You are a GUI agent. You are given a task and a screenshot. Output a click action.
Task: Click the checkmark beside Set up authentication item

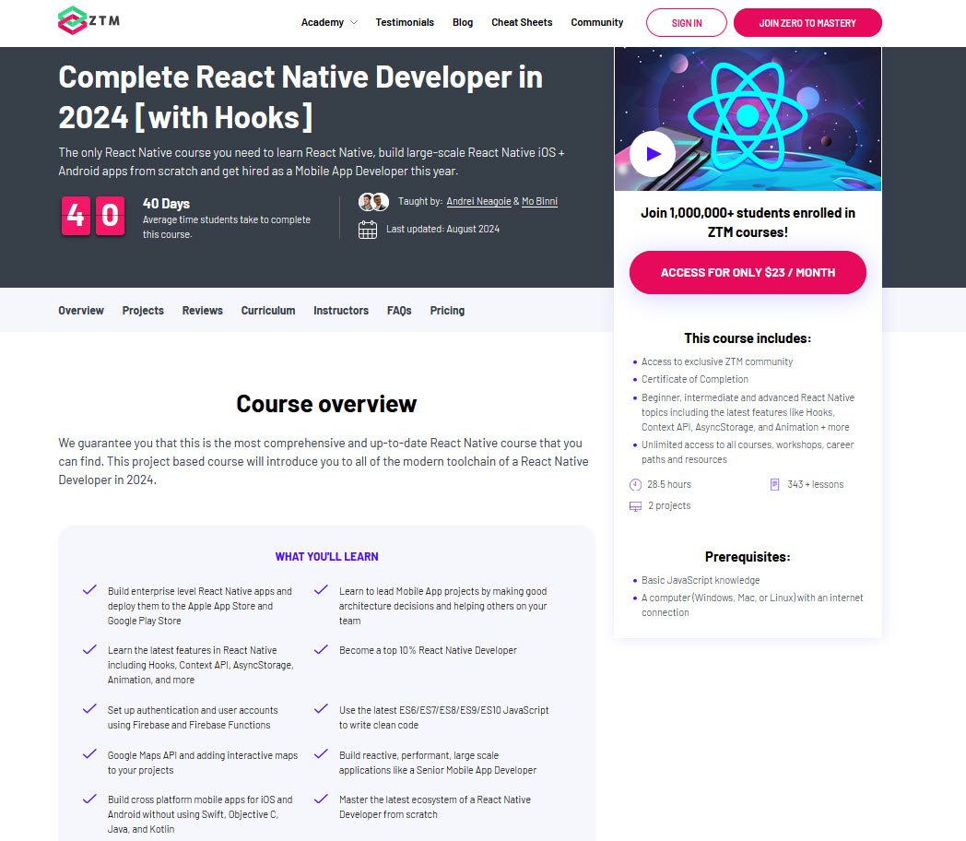click(90, 708)
